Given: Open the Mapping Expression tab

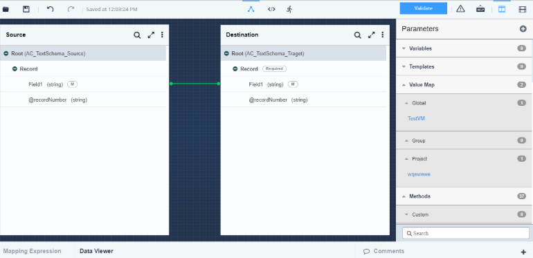Looking at the screenshot, I should pos(33,251).
